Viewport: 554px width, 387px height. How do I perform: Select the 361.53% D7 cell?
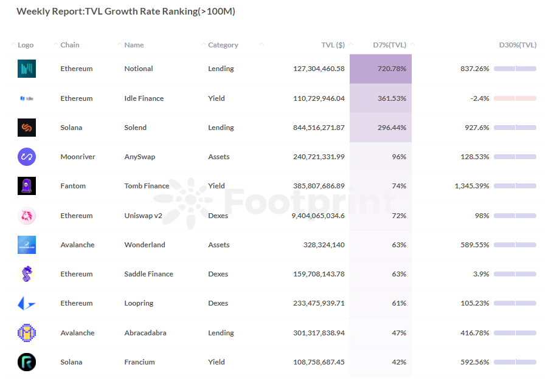[381, 98]
